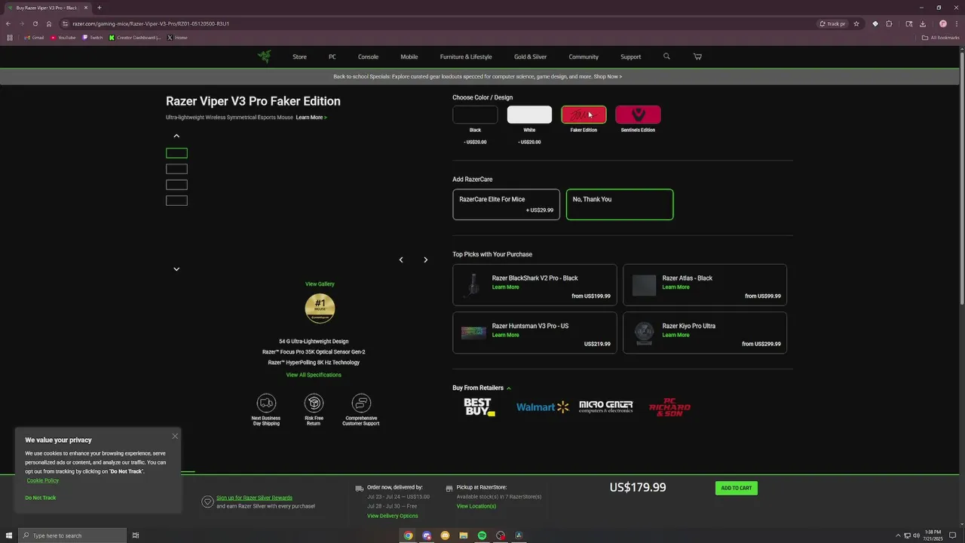Click the Razer logo in the navigation bar

[x=264, y=57]
